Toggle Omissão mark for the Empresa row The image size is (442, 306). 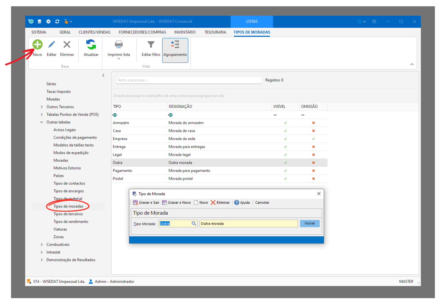[313, 139]
